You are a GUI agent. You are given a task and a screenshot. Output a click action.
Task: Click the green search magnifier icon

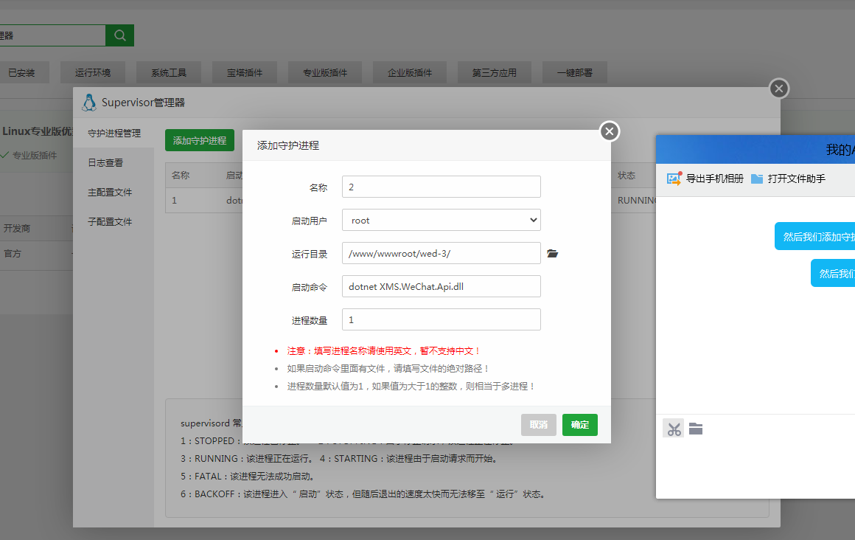pos(119,35)
